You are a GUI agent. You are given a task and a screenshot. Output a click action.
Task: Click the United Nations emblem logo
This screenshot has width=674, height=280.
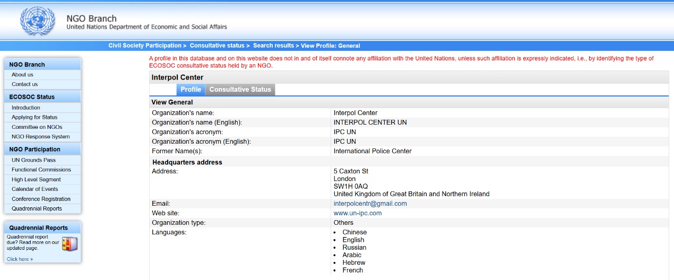pos(37,21)
